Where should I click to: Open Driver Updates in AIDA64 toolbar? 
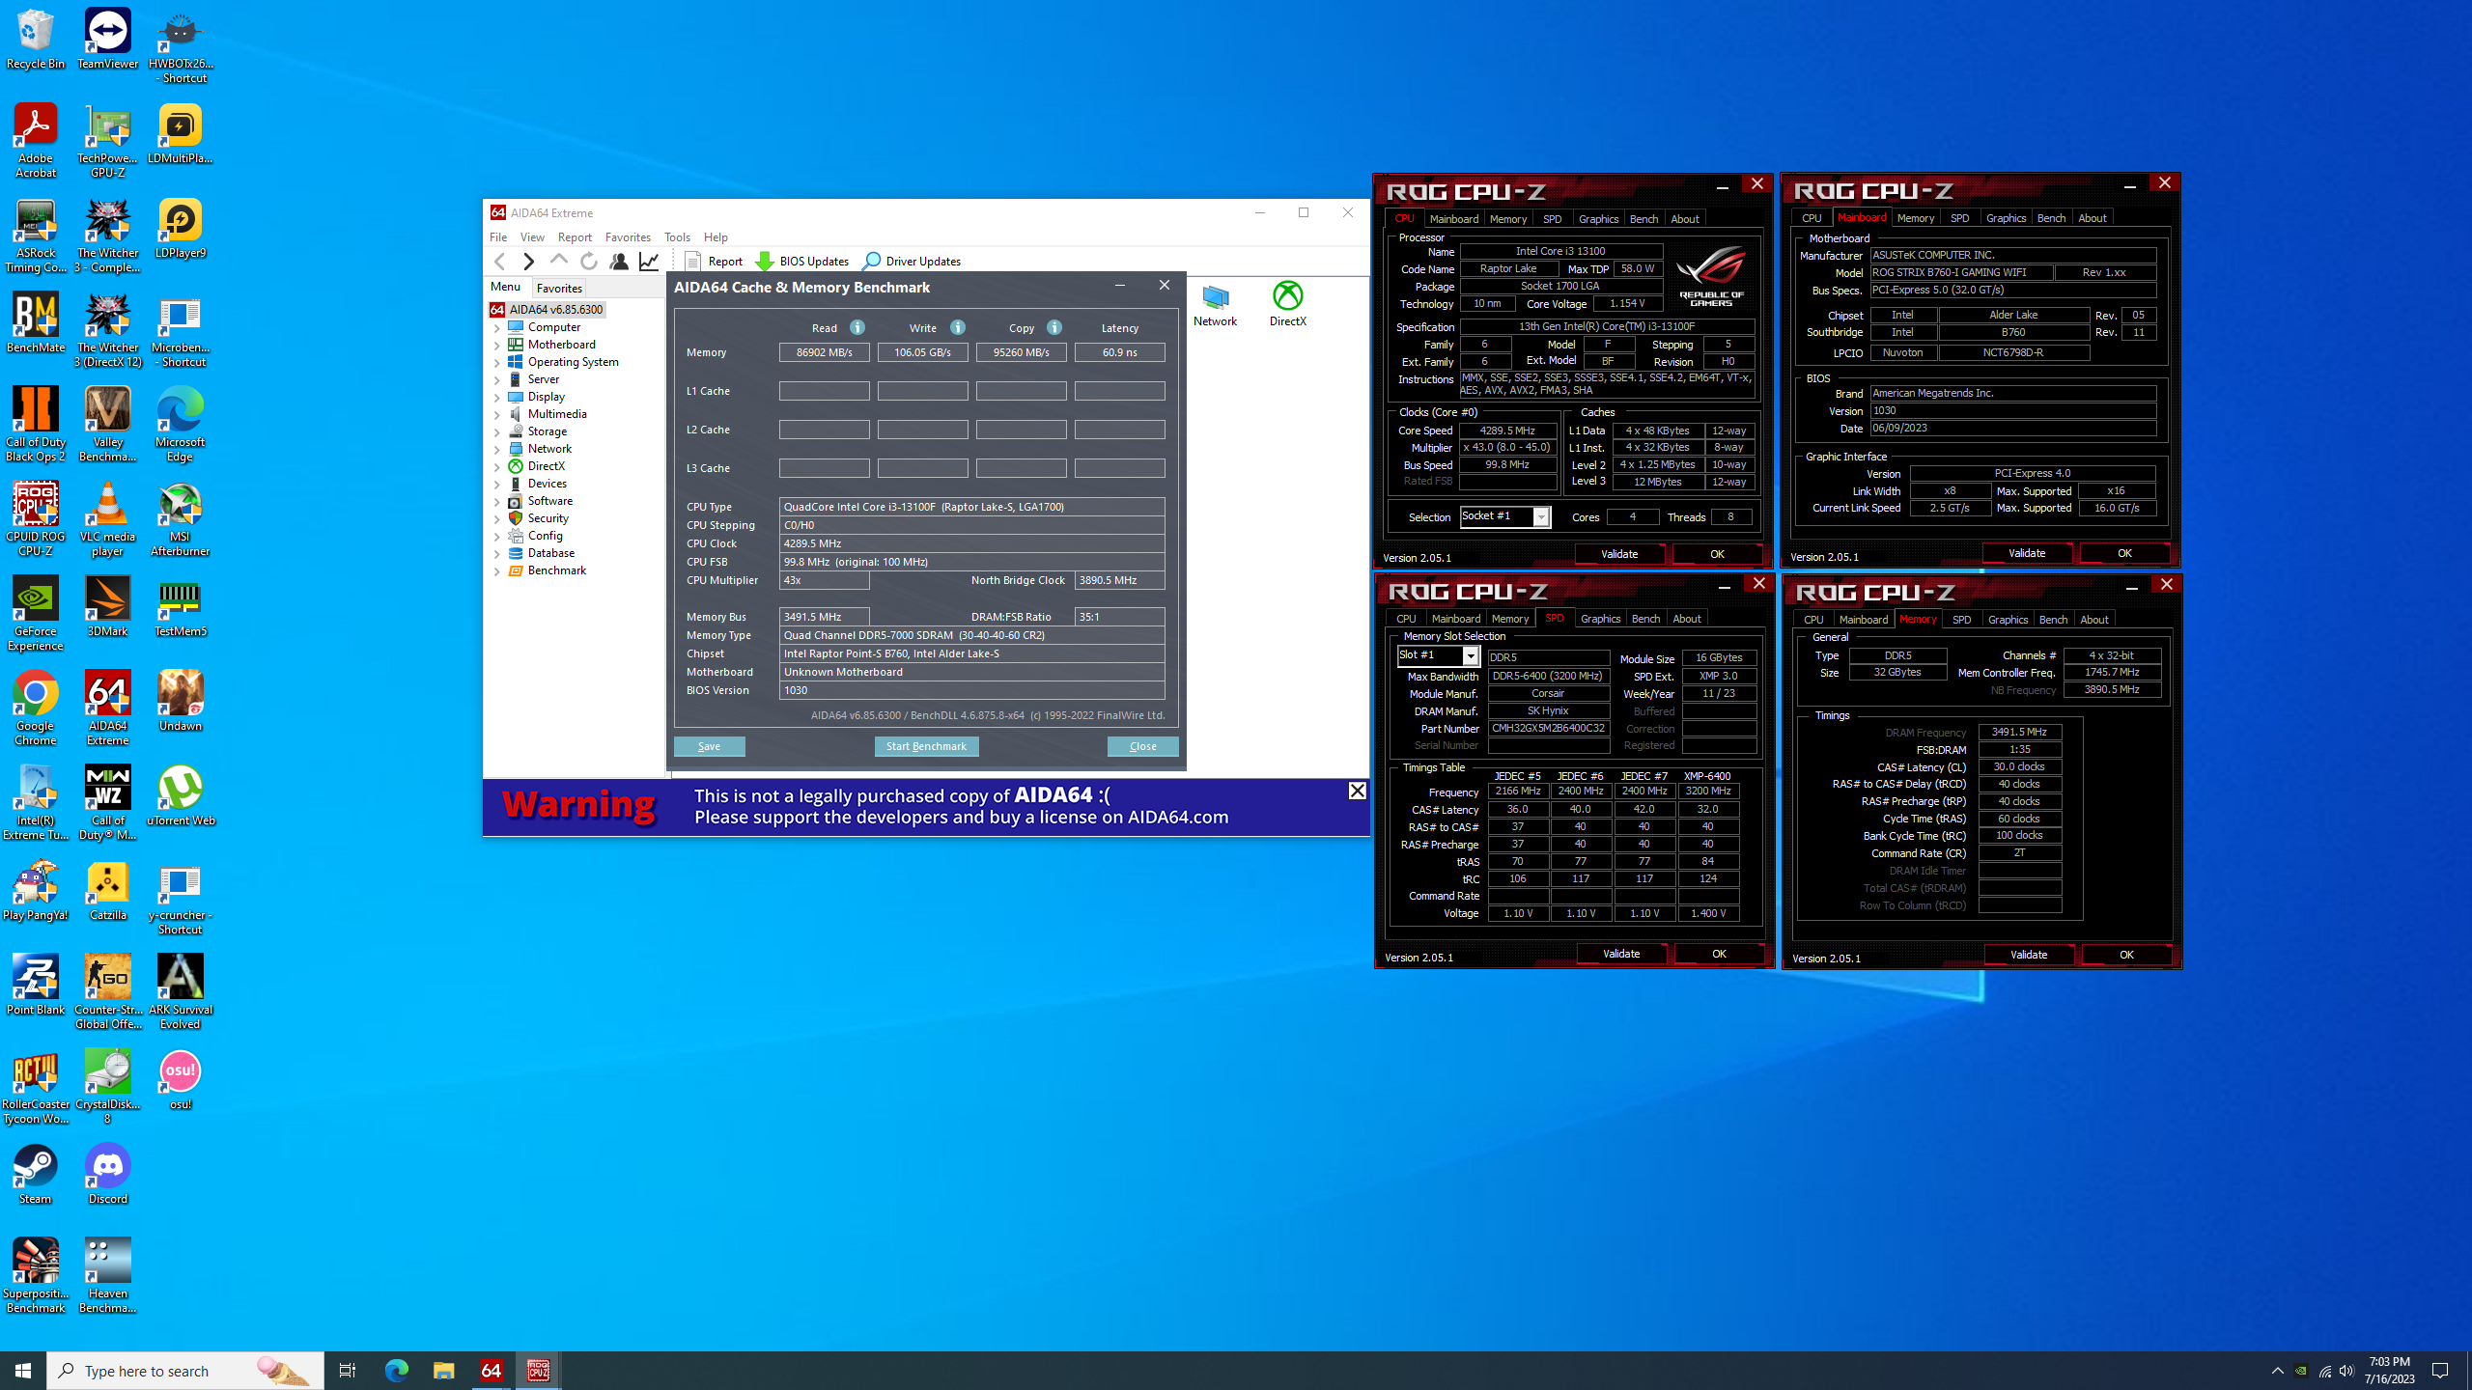tap(912, 261)
